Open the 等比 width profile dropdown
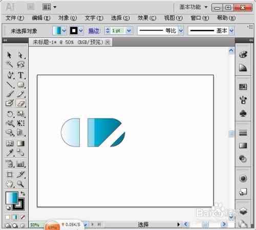Screen dimensions: 256x230 pyautogui.click(x=181, y=31)
